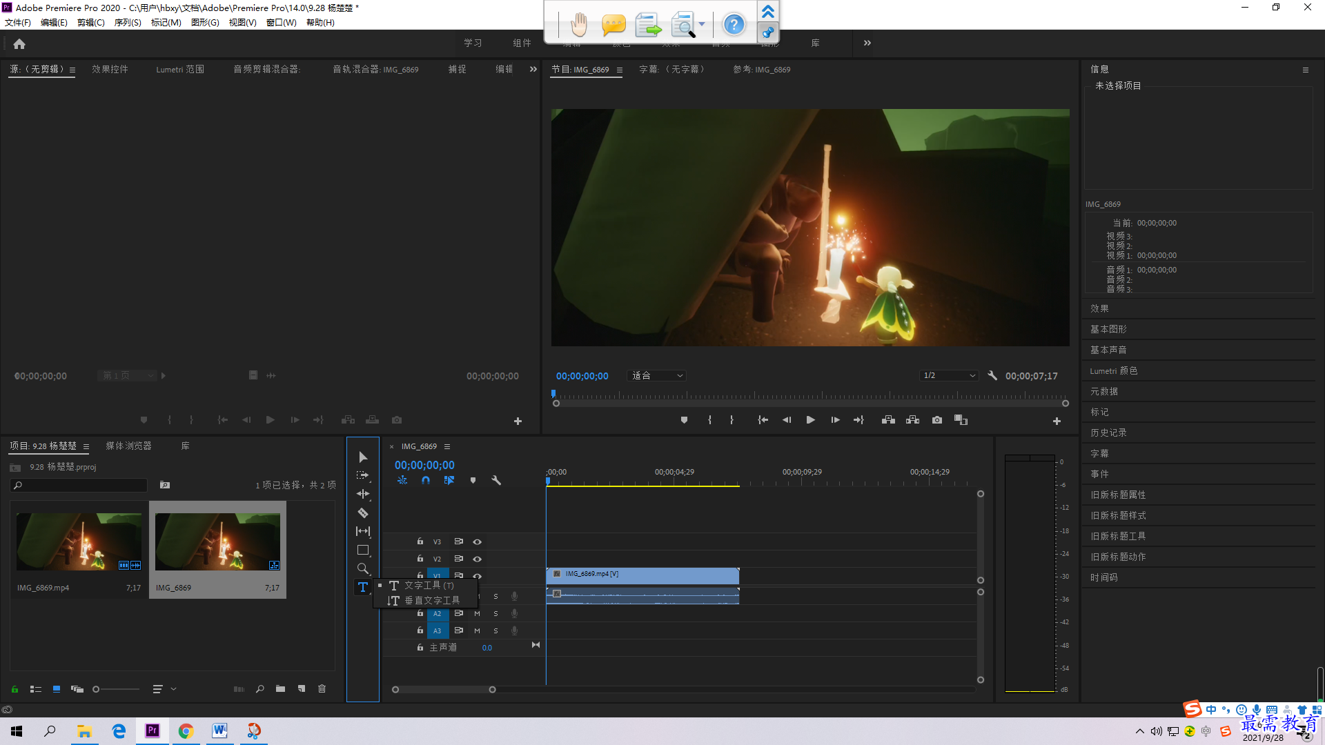
Task: Toggle V3 track lock
Action: pyautogui.click(x=420, y=542)
